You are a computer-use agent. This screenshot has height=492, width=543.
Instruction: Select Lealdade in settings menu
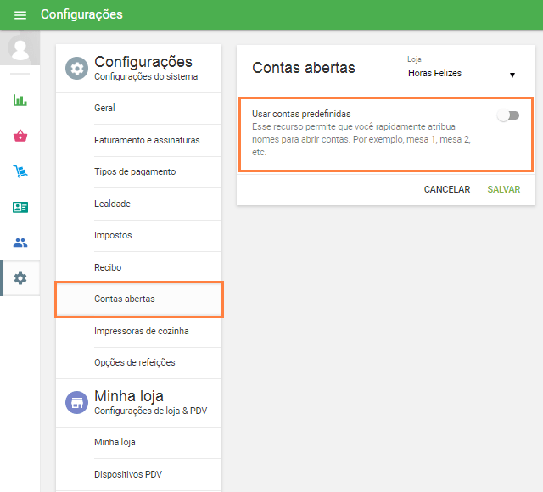[x=138, y=204]
